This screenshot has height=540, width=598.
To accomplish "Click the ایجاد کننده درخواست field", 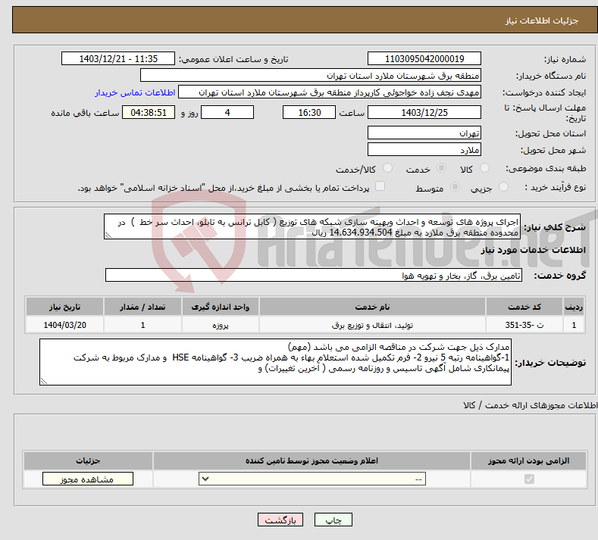I will click(330, 92).
